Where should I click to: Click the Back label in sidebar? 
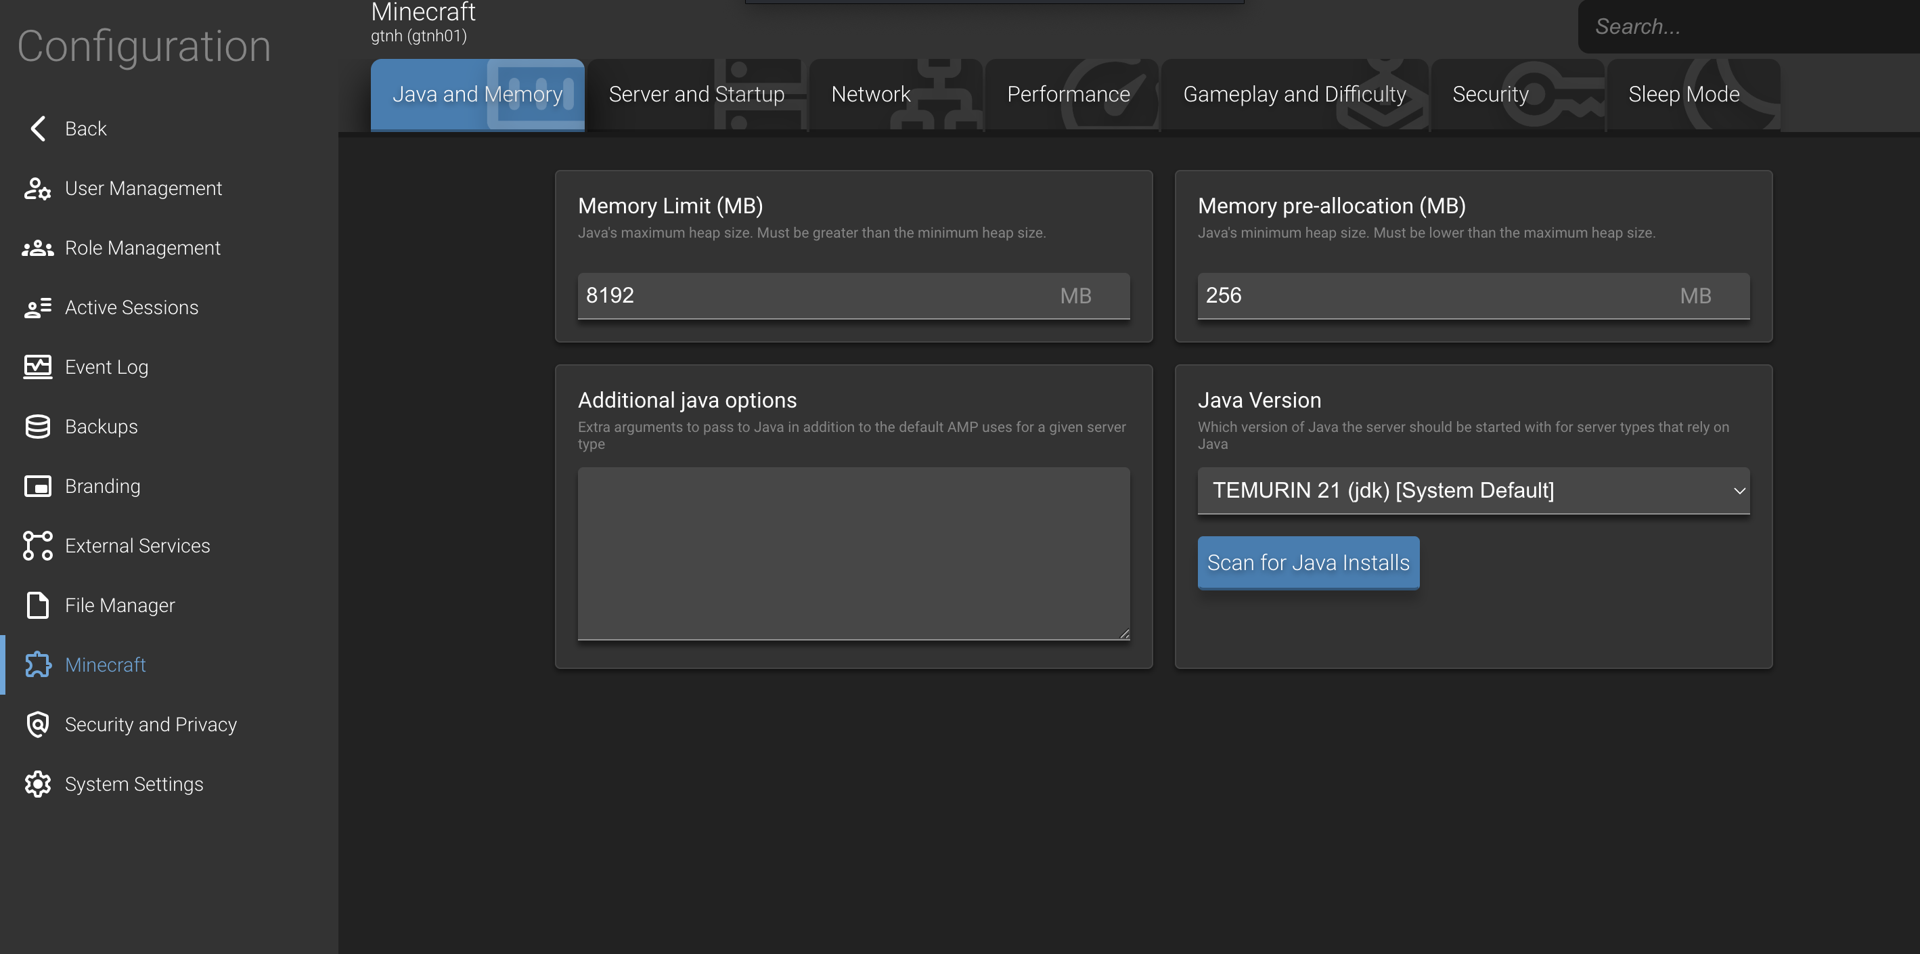(86, 128)
